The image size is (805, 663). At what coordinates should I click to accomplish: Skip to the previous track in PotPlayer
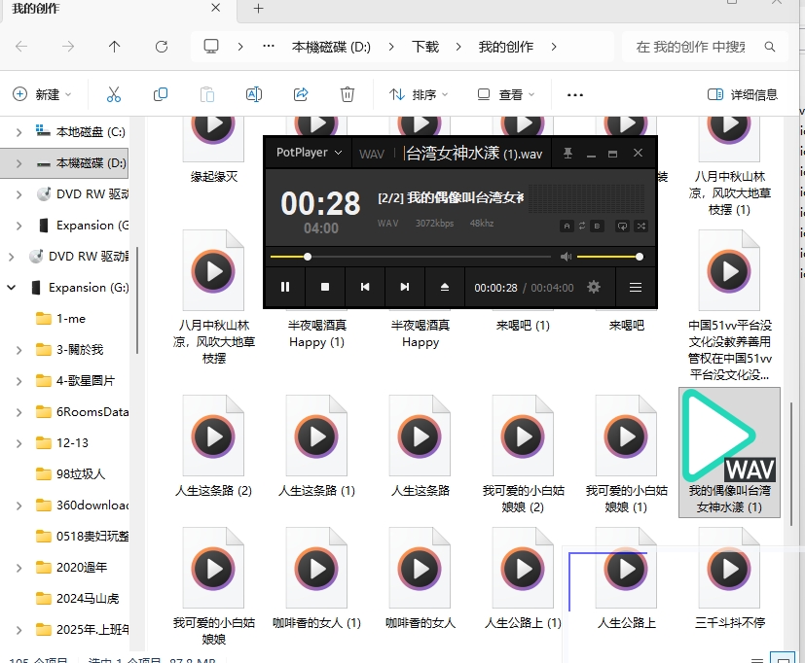point(365,288)
